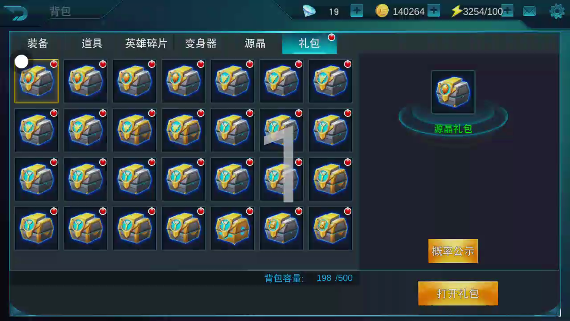Tap the lightning energy icon
The width and height of the screenshot is (570, 321).
456,11
